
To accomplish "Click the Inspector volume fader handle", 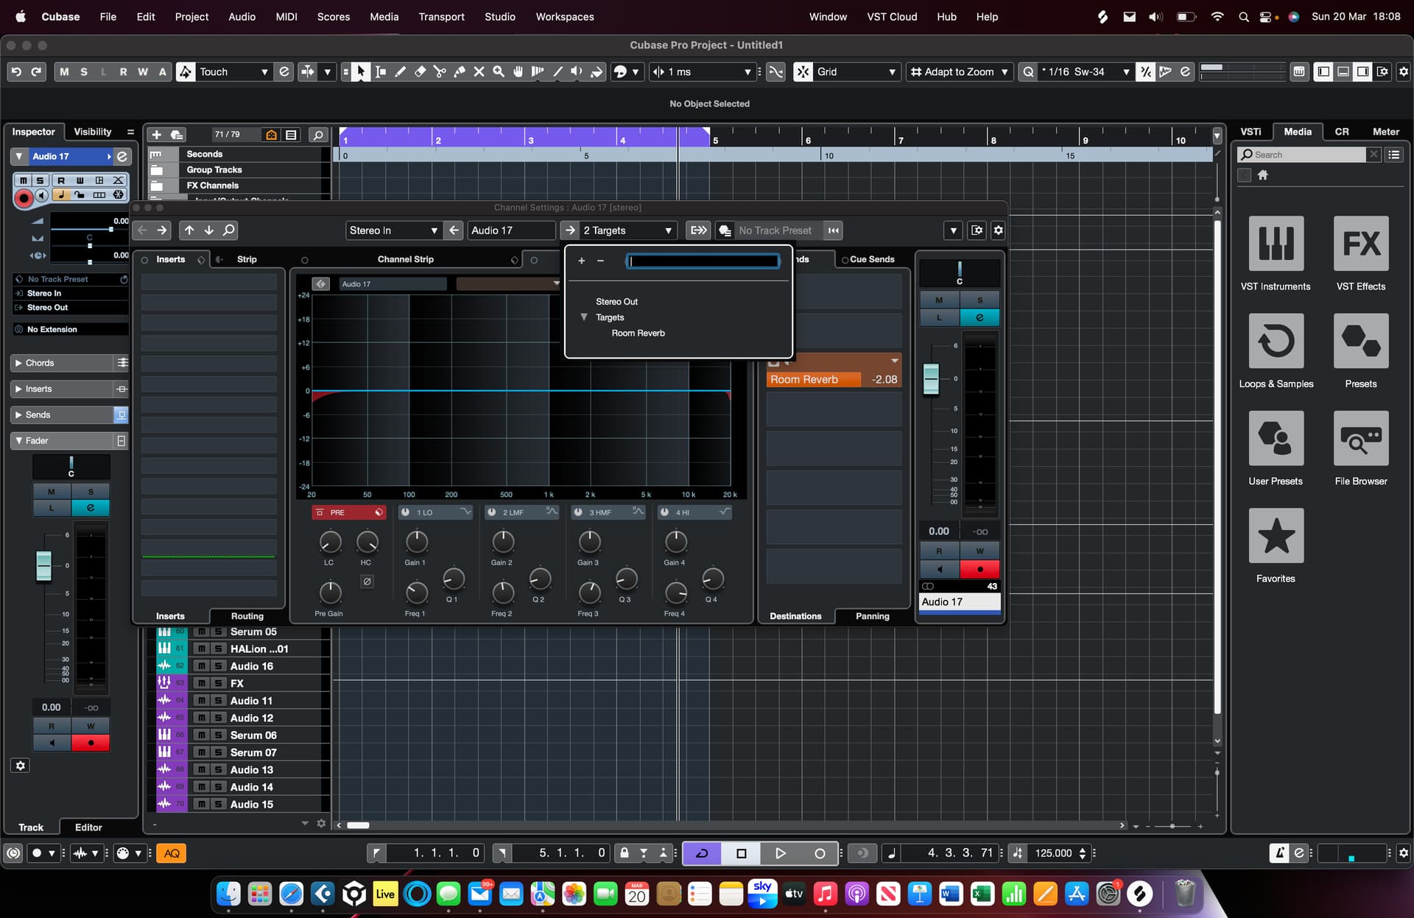I will (44, 565).
